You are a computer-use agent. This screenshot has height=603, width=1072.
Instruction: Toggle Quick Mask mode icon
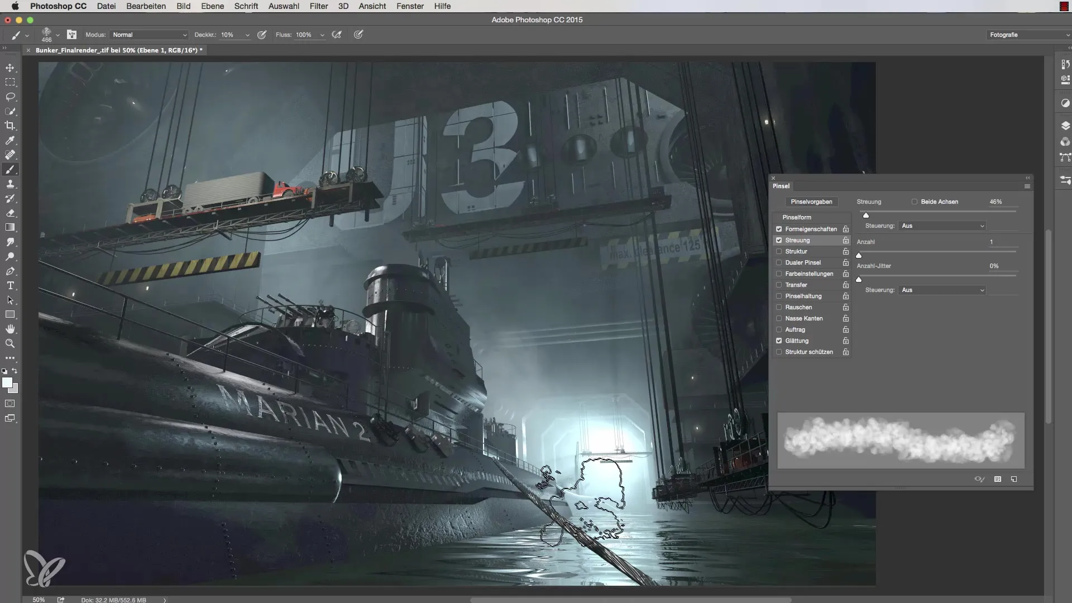tap(10, 404)
